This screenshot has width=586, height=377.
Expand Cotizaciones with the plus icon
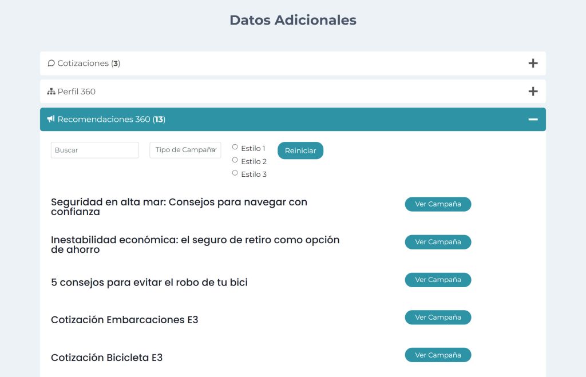coord(533,64)
